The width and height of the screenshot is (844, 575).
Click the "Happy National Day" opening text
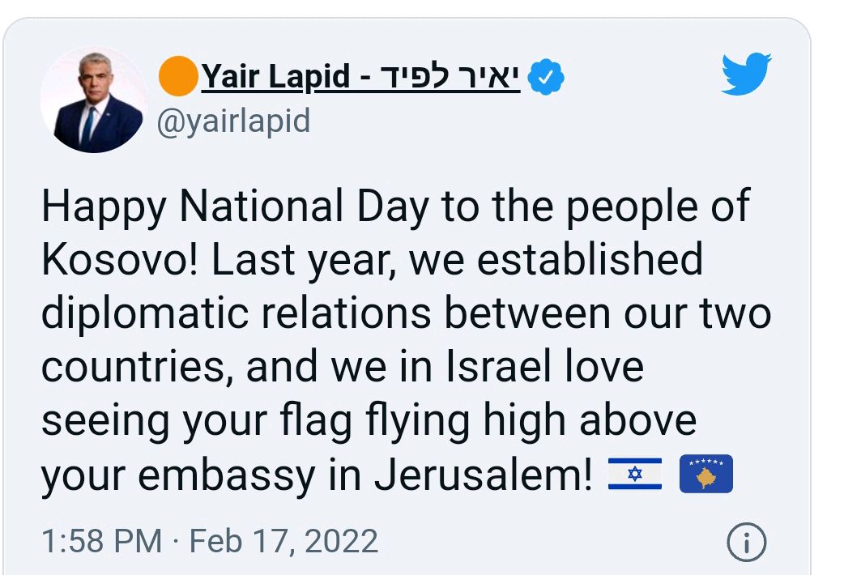point(235,207)
